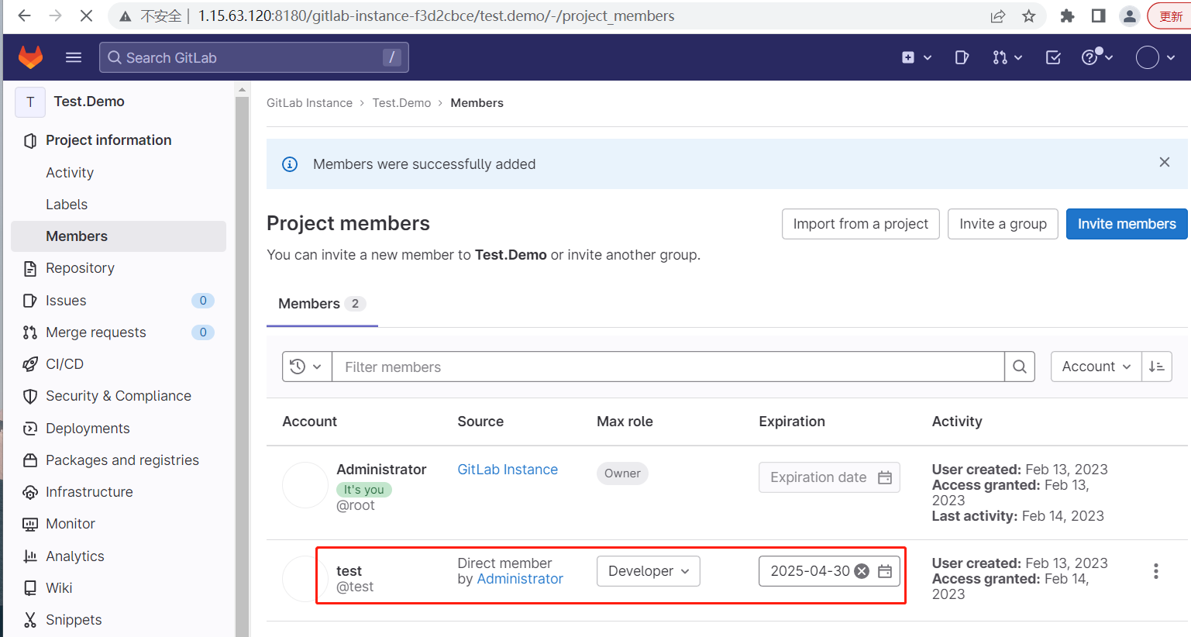The height and width of the screenshot is (637, 1191).
Task: Open Merge requests in sidebar
Action: pyautogui.click(x=95, y=332)
